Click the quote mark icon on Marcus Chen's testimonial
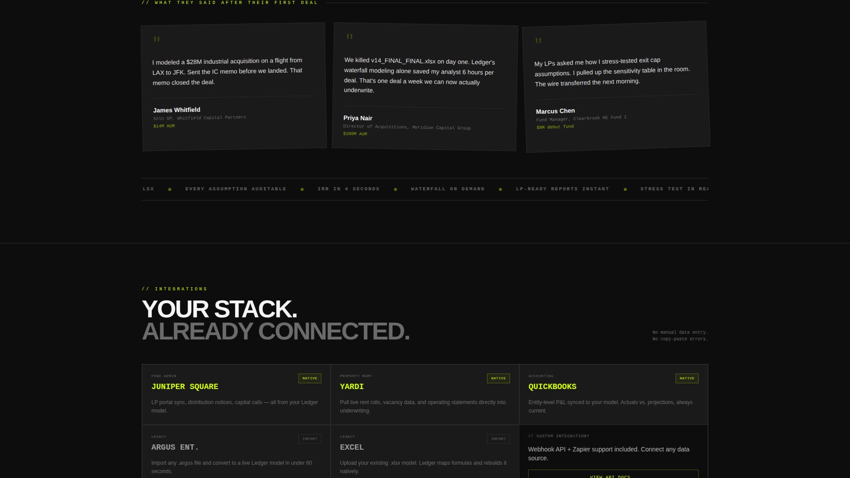This screenshot has width=850, height=478. coord(538,41)
